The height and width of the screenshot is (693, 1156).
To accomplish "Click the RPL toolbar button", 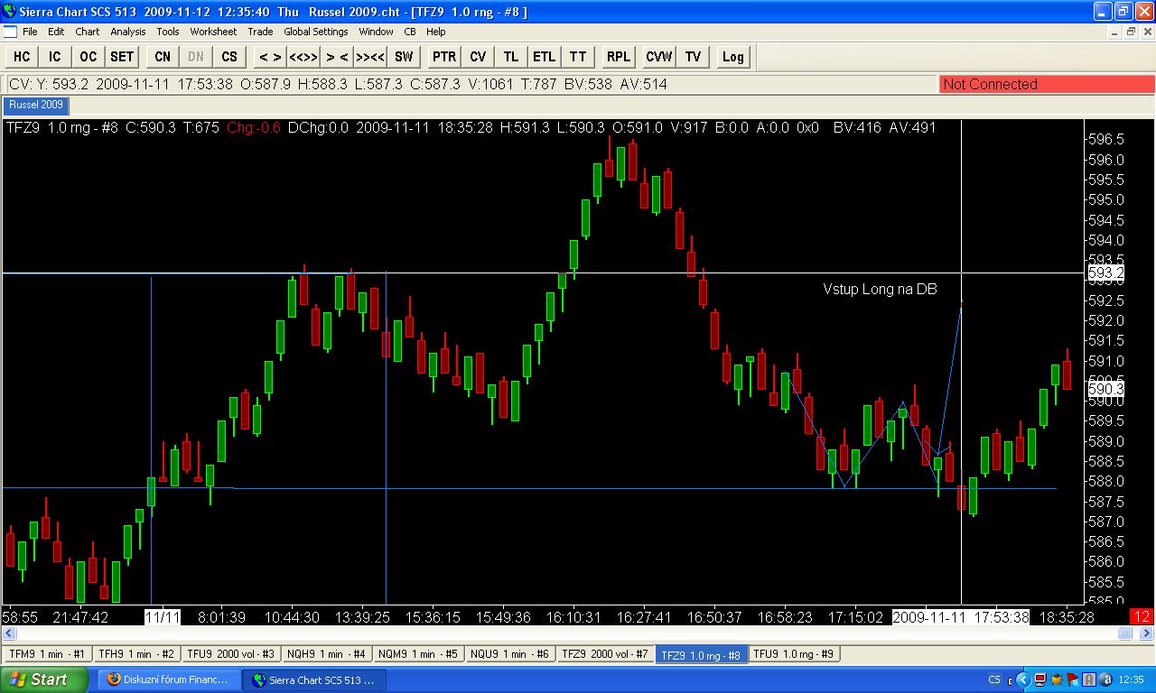I will 619,57.
